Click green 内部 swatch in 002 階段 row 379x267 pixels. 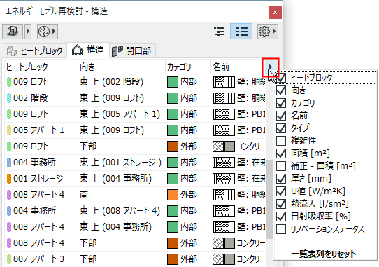(173, 98)
